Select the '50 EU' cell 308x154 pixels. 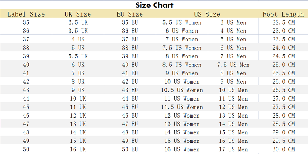click(x=130, y=149)
